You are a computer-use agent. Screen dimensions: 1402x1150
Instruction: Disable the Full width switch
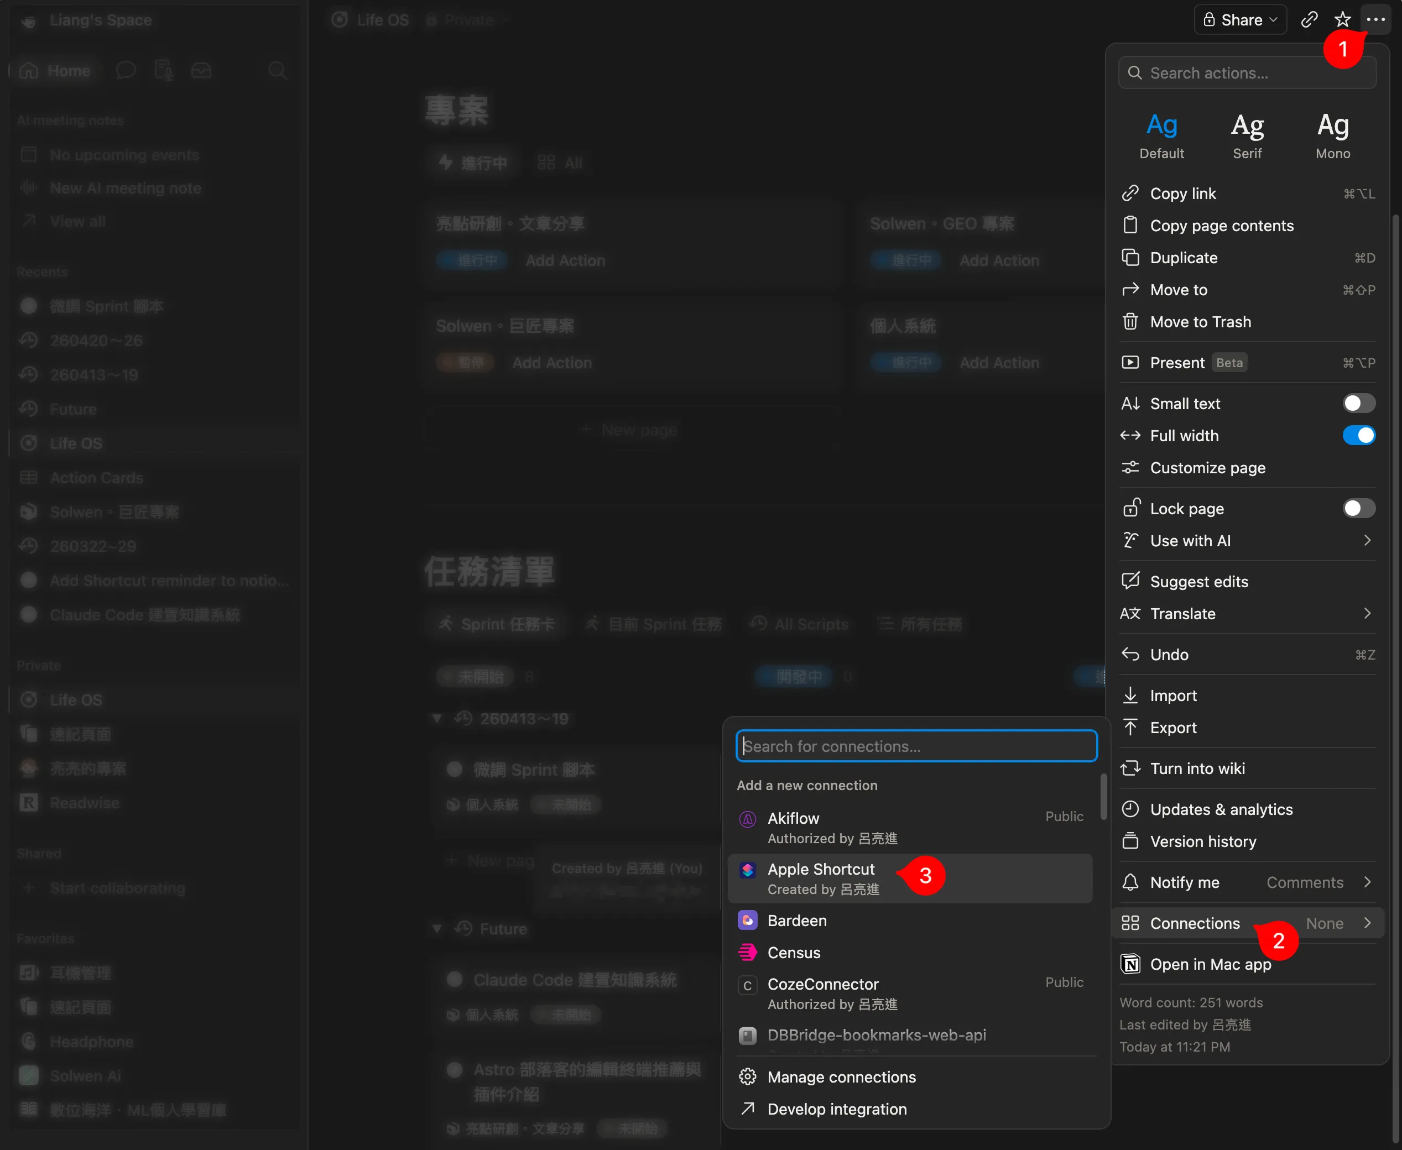tap(1358, 435)
